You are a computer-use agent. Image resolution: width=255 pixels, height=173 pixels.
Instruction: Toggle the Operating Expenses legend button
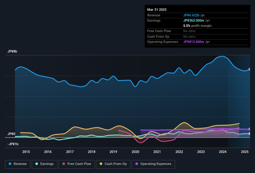[x=153, y=164]
